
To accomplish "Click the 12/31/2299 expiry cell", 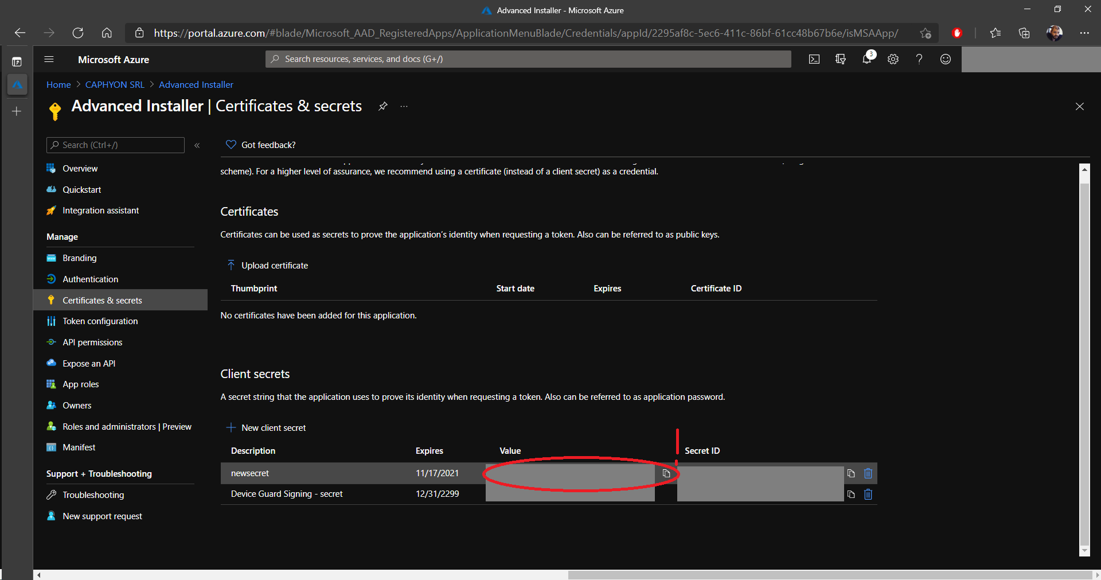I will [438, 494].
